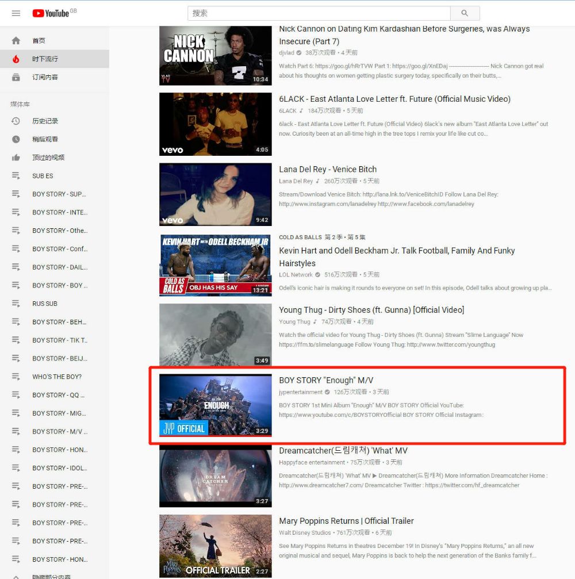Open the jypentertainment channel link

[x=301, y=392]
